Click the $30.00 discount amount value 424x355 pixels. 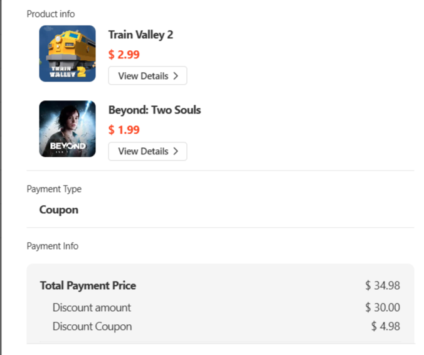[x=383, y=307]
